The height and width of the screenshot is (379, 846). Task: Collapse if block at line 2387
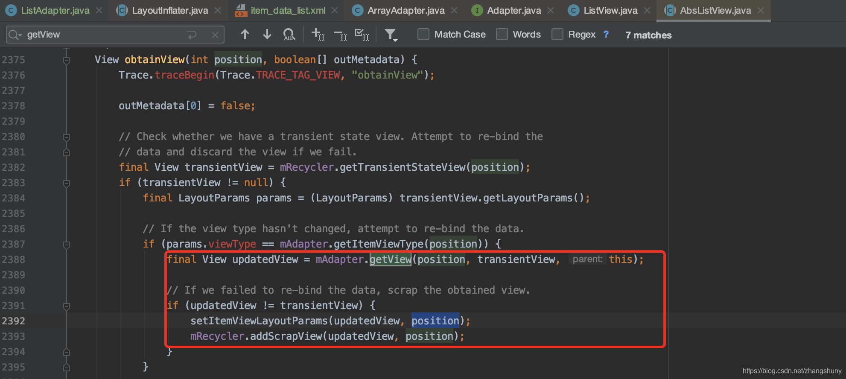67,245
